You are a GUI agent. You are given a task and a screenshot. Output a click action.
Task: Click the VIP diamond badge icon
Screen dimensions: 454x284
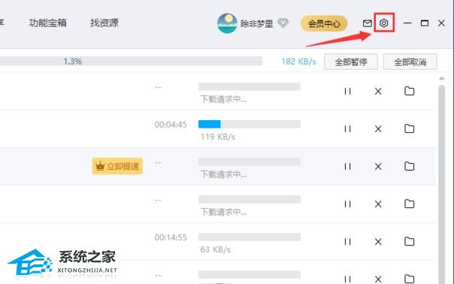pyautogui.click(x=283, y=23)
